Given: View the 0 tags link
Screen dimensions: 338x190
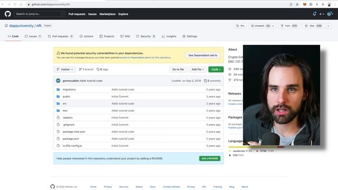Looking at the screenshot, I should click(x=102, y=69).
